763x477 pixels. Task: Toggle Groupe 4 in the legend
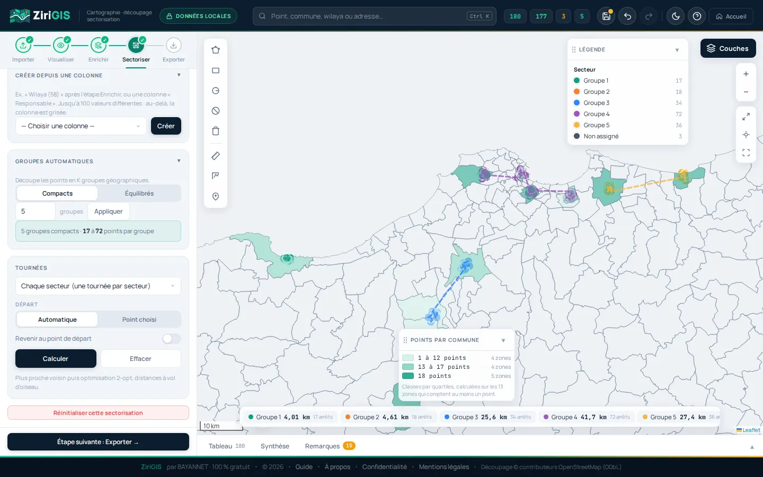[627, 114]
